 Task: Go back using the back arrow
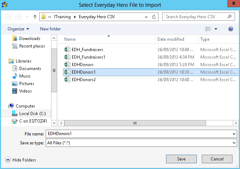[8, 17]
